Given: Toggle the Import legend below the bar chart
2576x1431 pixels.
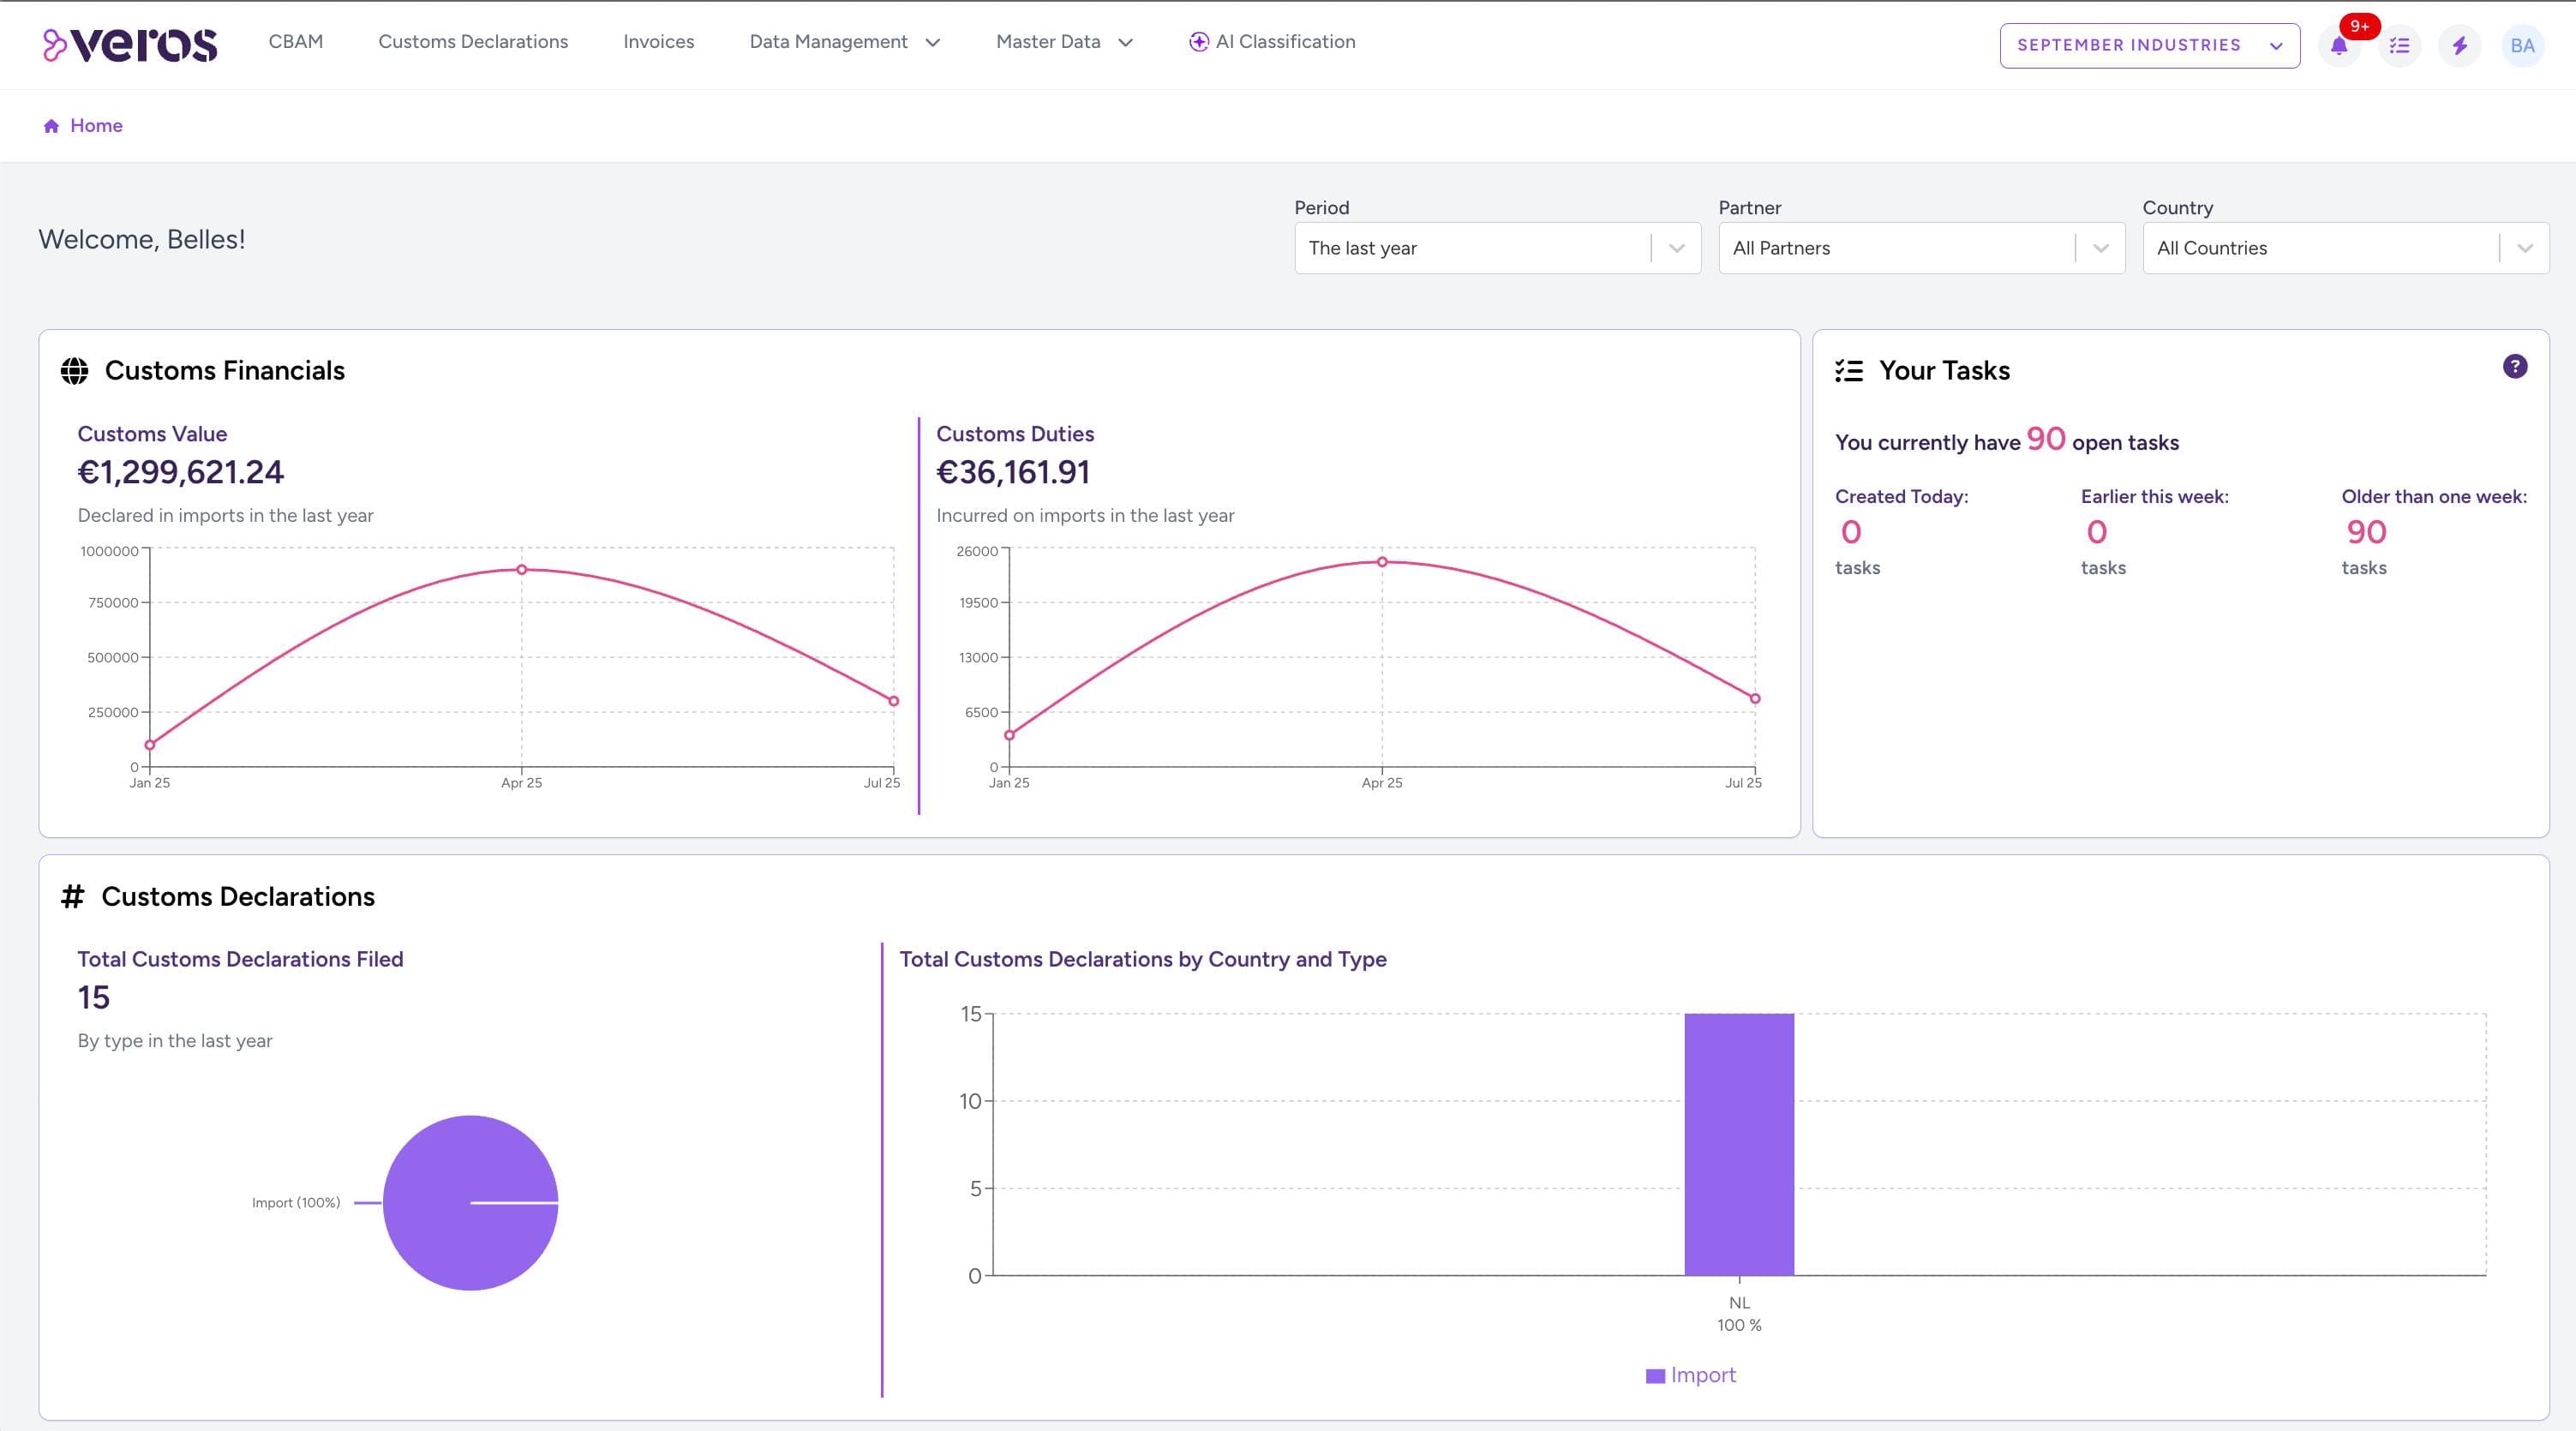Looking at the screenshot, I should point(1691,1374).
